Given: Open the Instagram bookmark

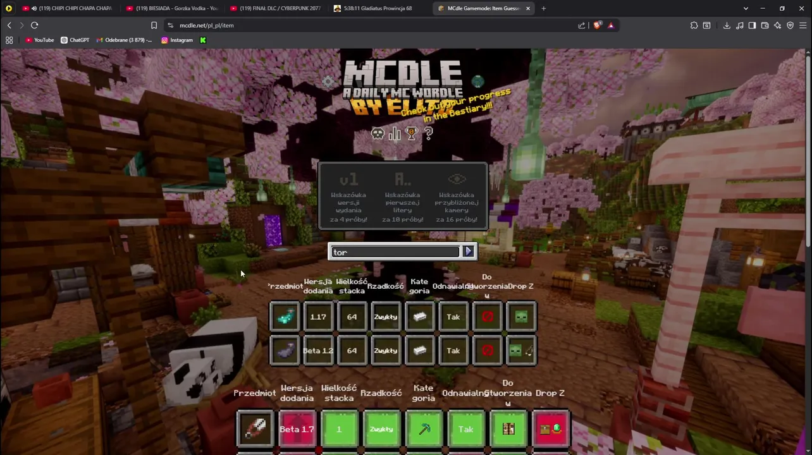Looking at the screenshot, I should tap(177, 40).
